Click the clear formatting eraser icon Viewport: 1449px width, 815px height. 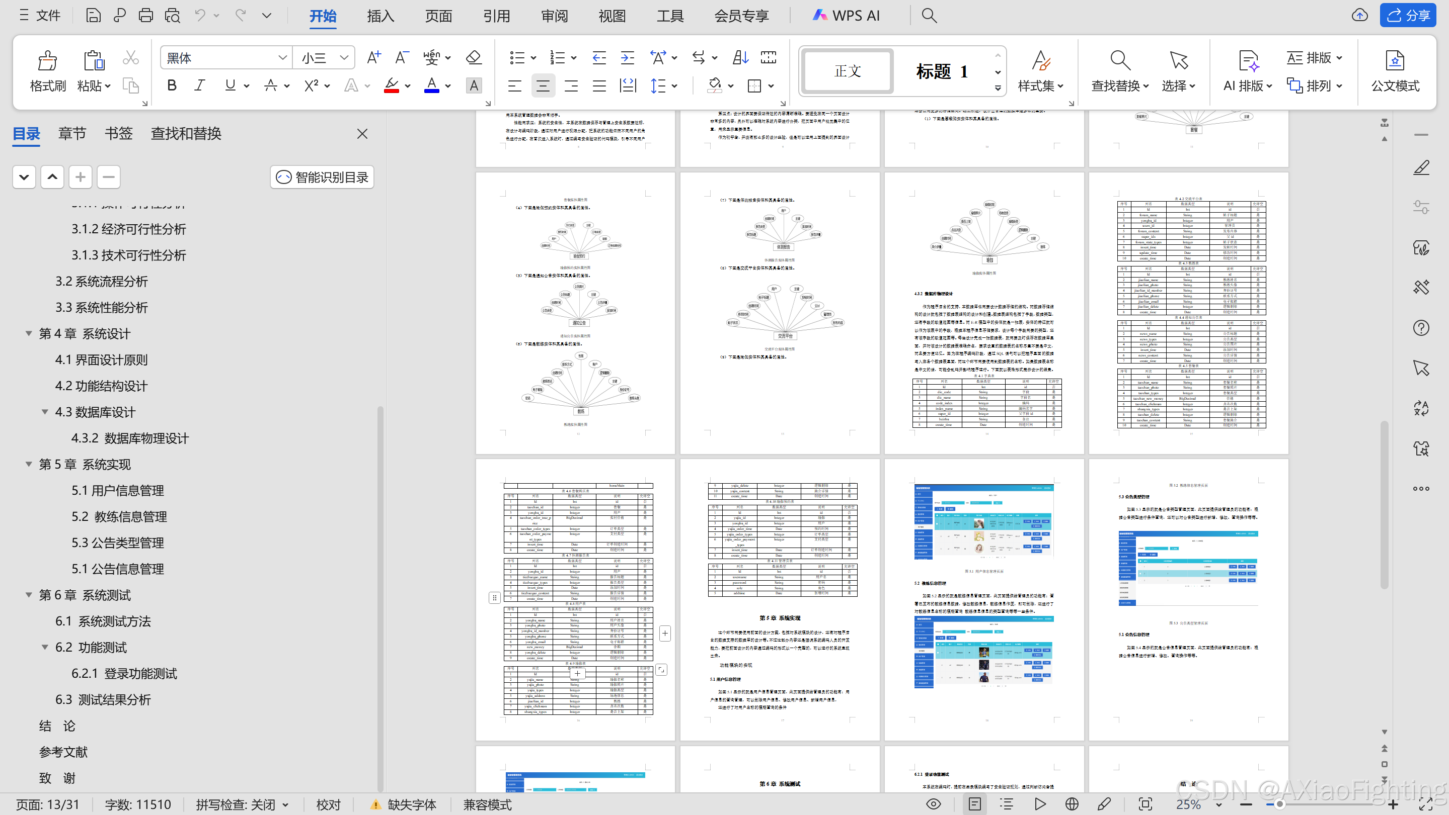(474, 57)
